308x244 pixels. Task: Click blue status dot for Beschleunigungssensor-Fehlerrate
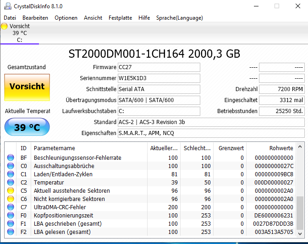pyautogui.click(x=11, y=157)
